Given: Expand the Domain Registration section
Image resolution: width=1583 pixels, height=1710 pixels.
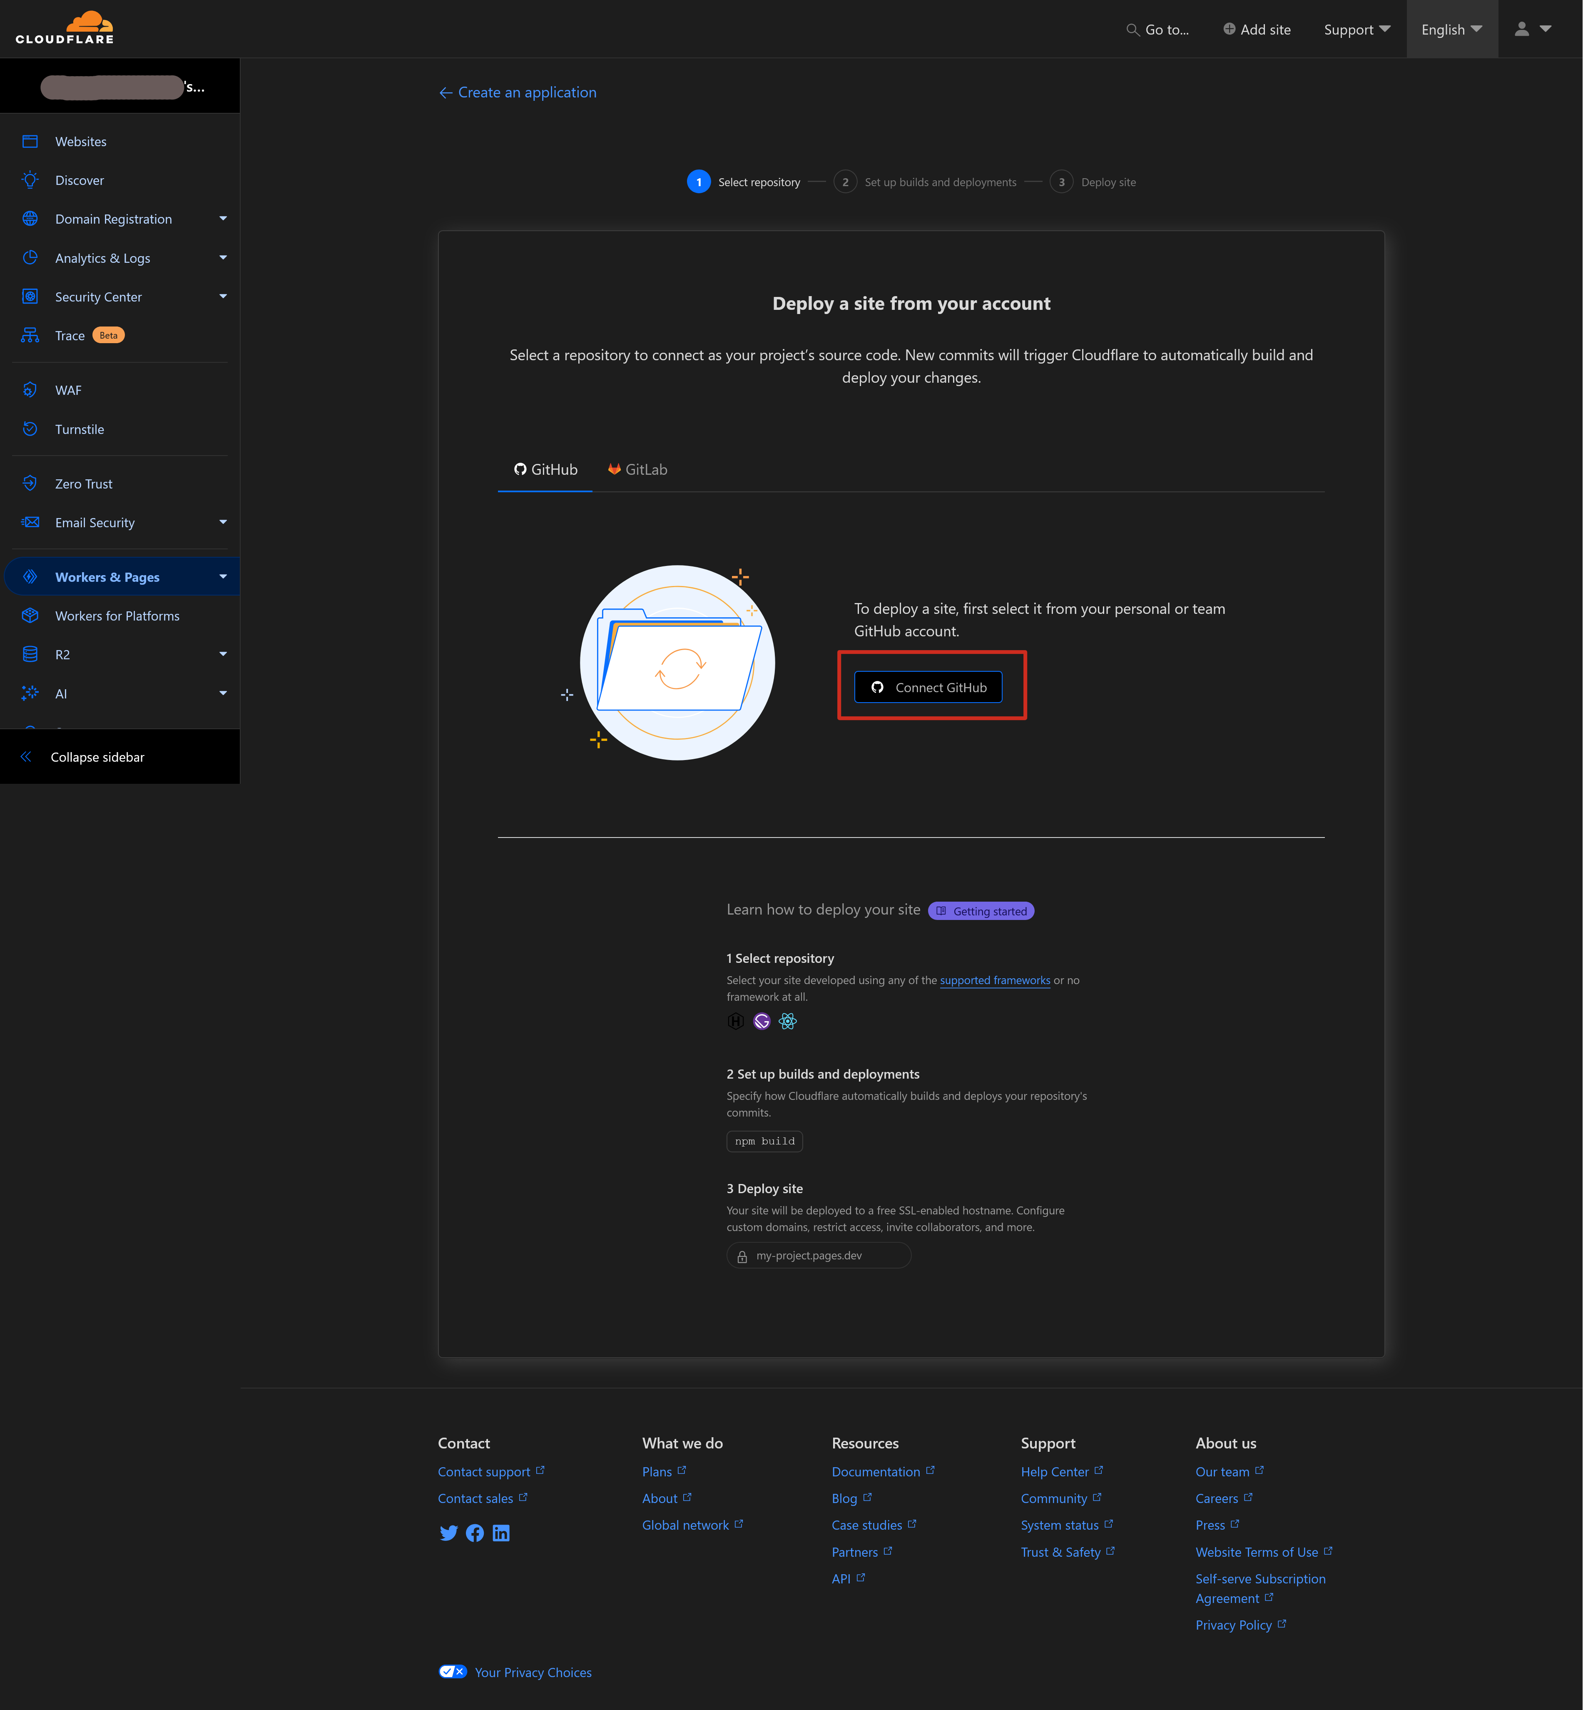Looking at the screenshot, I should pos(223,219).
